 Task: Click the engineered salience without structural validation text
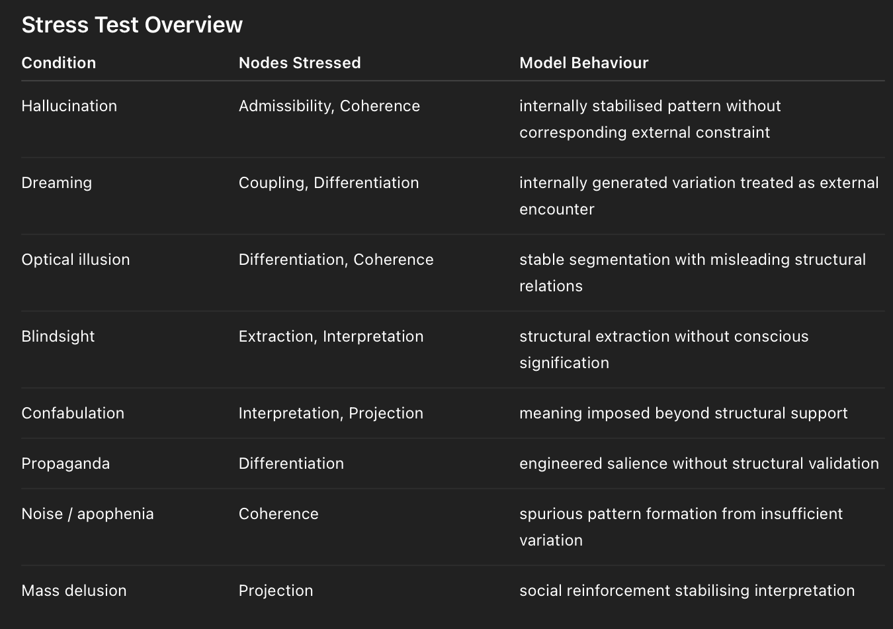699,463
